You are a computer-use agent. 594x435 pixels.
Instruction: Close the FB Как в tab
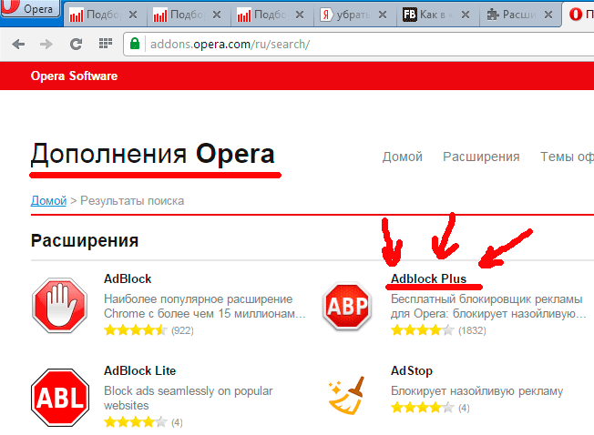point(466,15)
